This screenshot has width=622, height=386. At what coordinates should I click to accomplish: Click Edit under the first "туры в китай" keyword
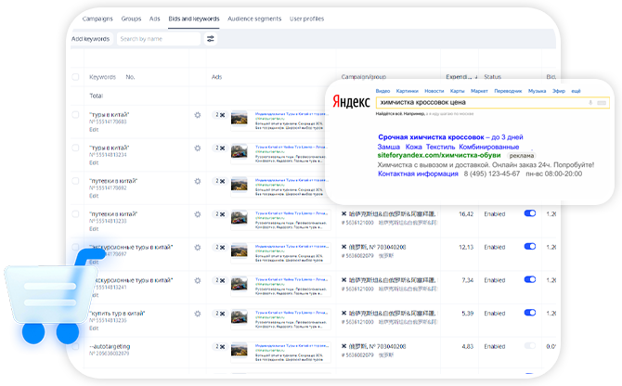tap(93, 129)
